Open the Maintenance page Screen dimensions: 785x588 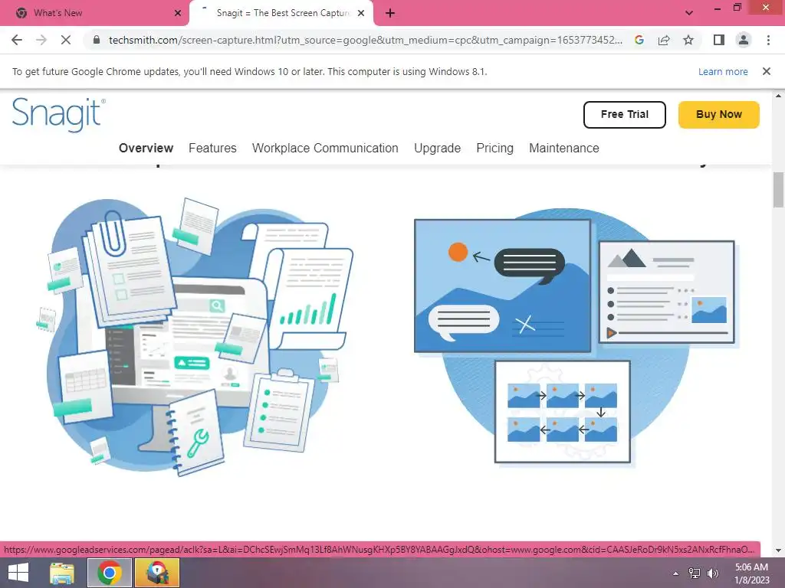[563, 148]
